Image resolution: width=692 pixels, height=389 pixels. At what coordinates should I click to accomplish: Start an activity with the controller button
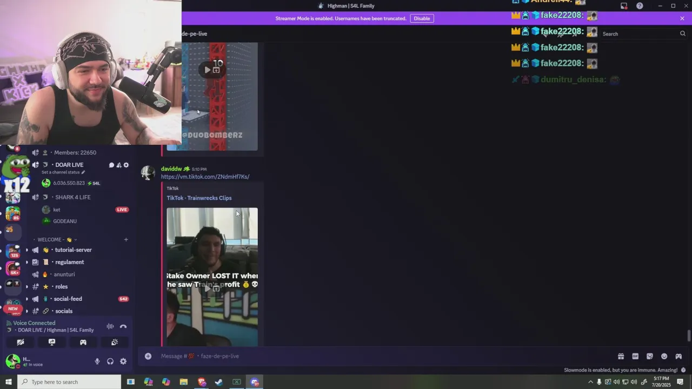click(83, 342)
